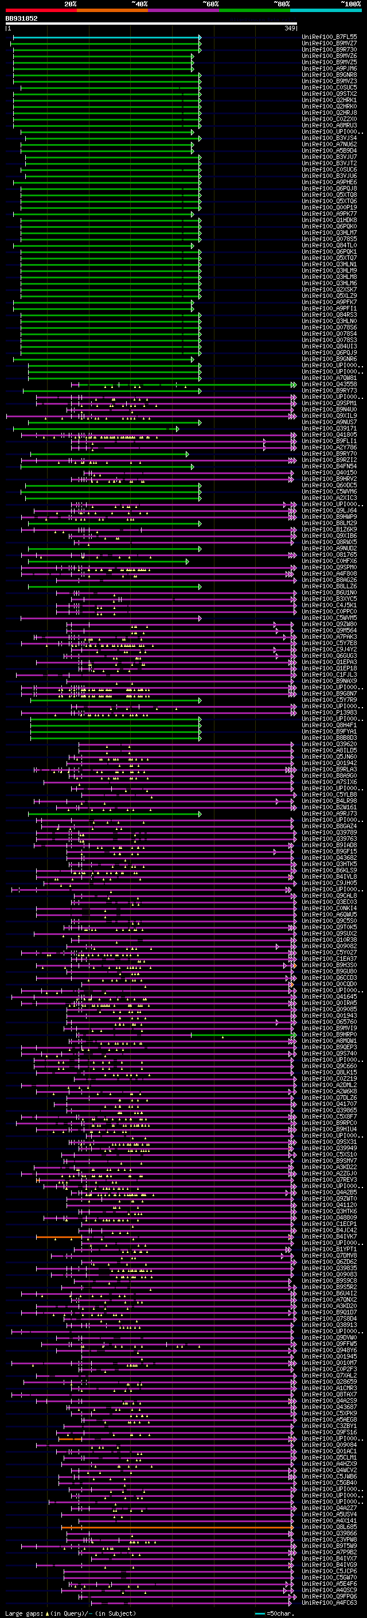
Task: Click hit label UniRef100_C0Z2X0
Action: (329, 119)
